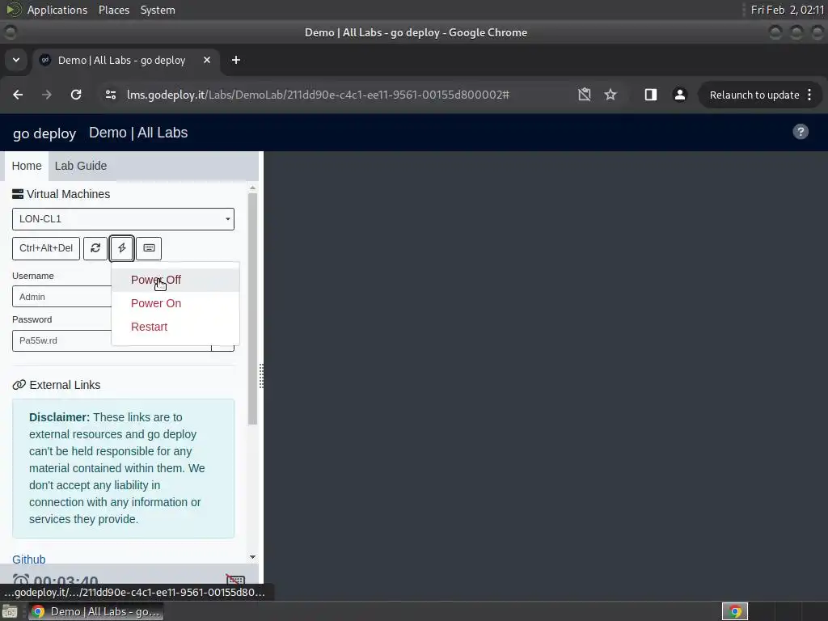
Task: Click the Chrome taskbar window button
Action: tap(95, 611)
